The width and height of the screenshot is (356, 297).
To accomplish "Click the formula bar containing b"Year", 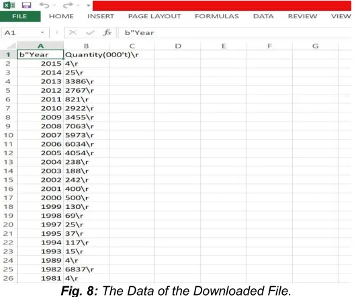I will 235,33.
